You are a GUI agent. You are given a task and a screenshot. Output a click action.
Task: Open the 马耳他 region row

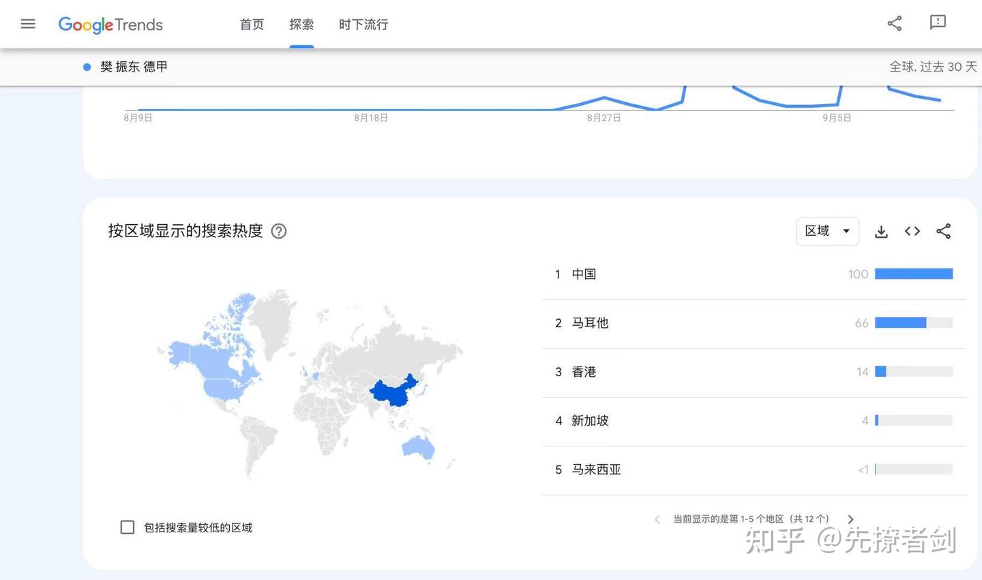click(754, 323)
